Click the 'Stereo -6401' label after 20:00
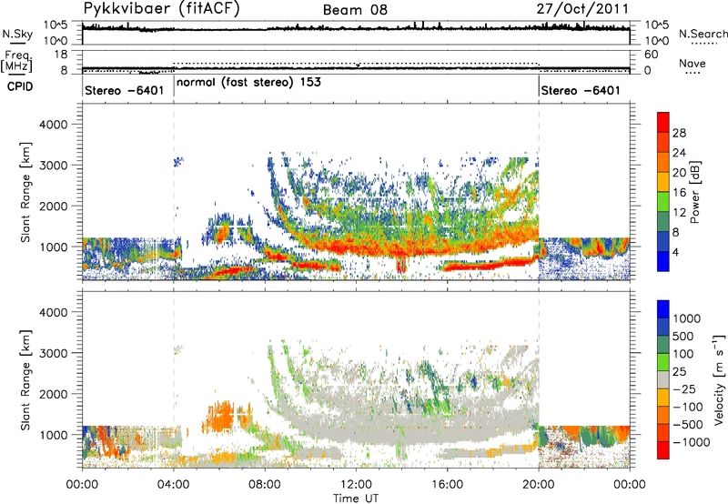Viewport: 728px width, 504px height. [581, 90]
